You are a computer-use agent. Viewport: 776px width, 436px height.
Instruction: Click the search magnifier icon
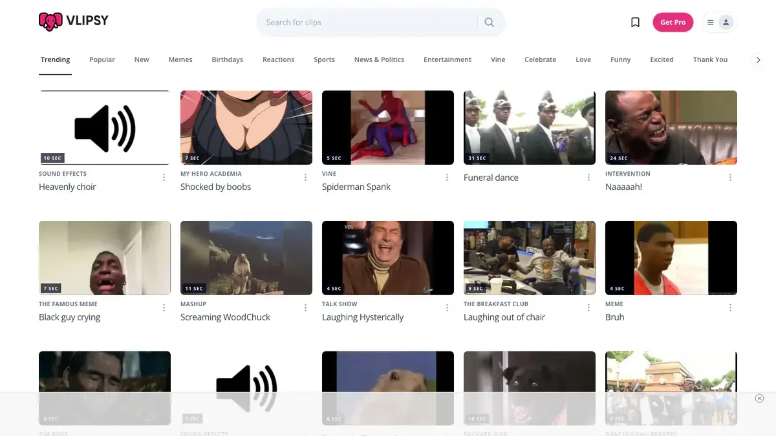click(490, 22)
